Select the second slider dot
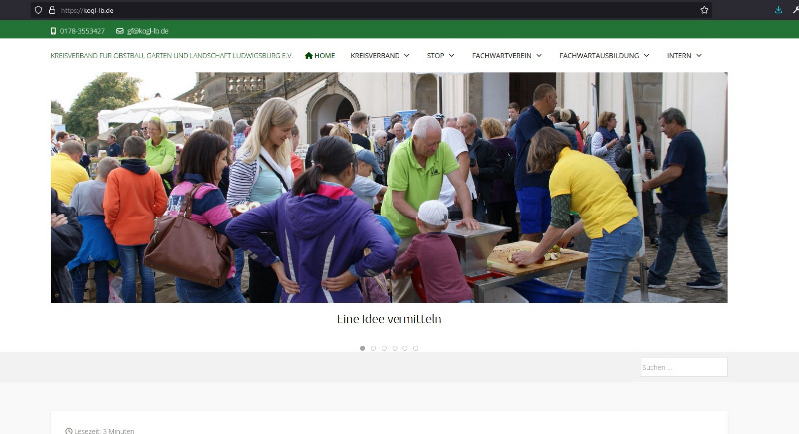Viewport: 799px width, 434px height. pos(373,348)
